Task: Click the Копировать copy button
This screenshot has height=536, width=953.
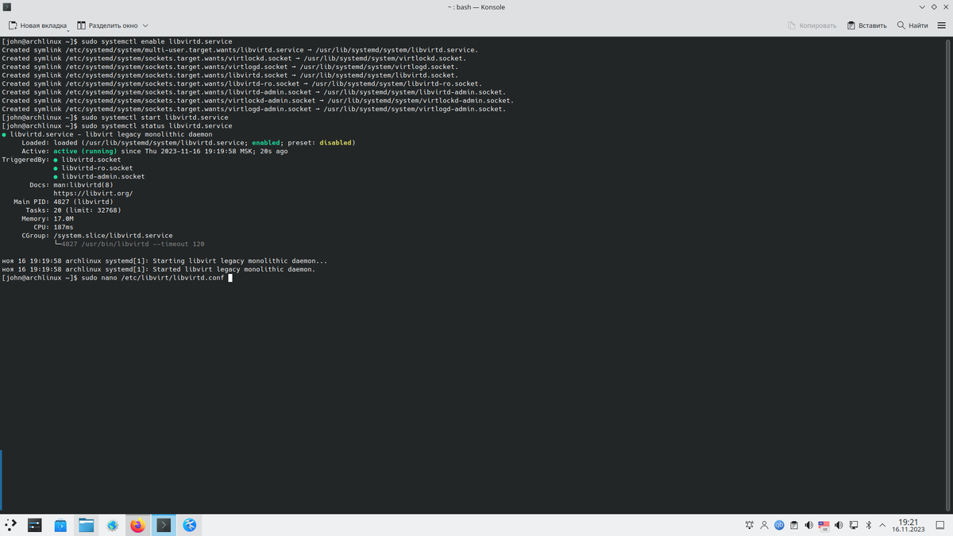Action: coord(812,25)
